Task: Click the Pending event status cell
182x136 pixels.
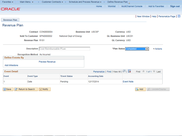Action: (x=64, y=82)
